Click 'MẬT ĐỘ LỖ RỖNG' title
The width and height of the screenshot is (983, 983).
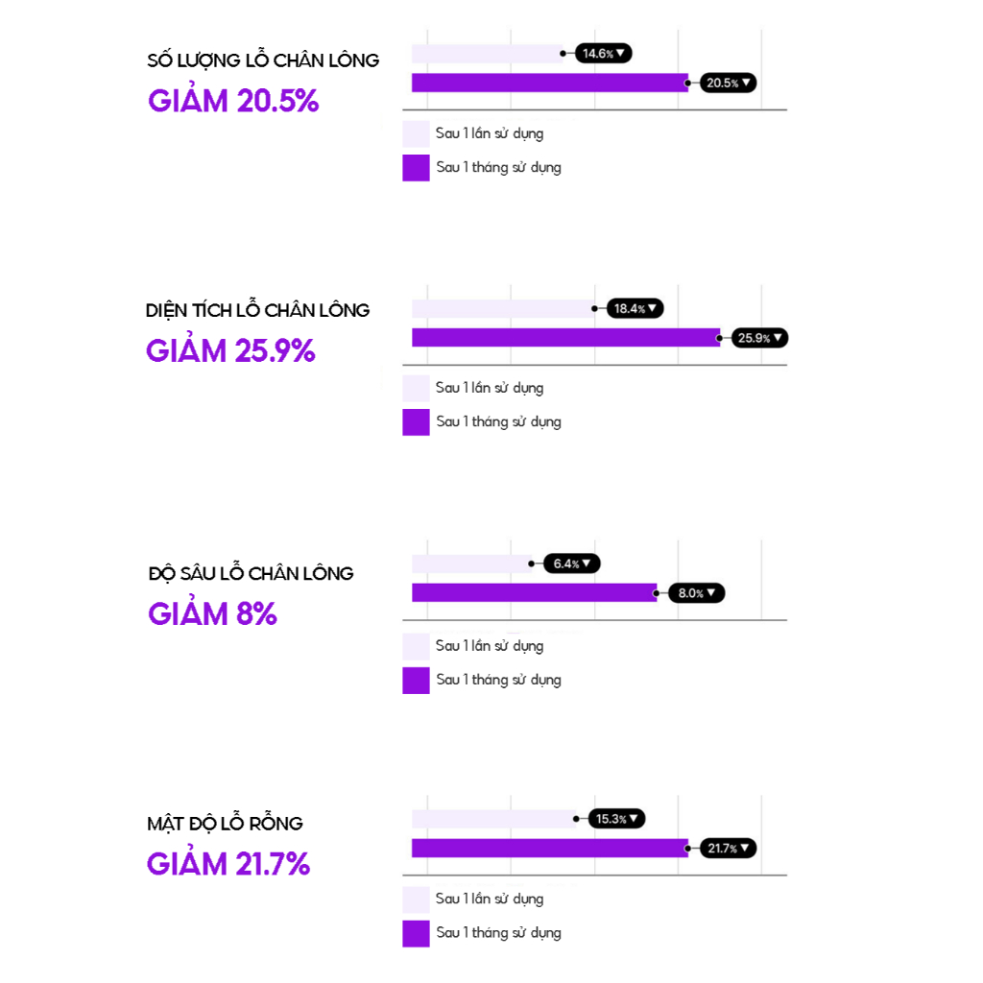pyautogui.click(x=225, y=824)
